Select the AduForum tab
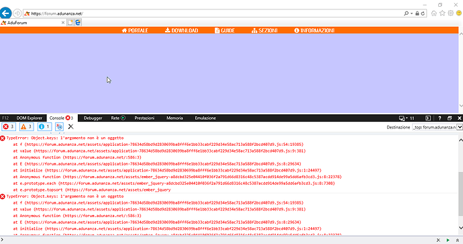The image size is (463, 244). (32, 22)
